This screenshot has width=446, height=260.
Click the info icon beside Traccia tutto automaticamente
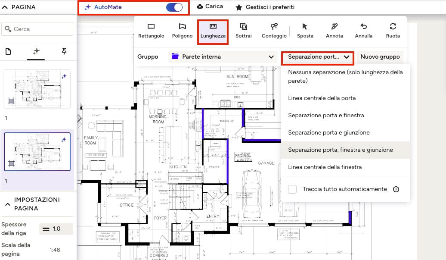coord(396,189)
